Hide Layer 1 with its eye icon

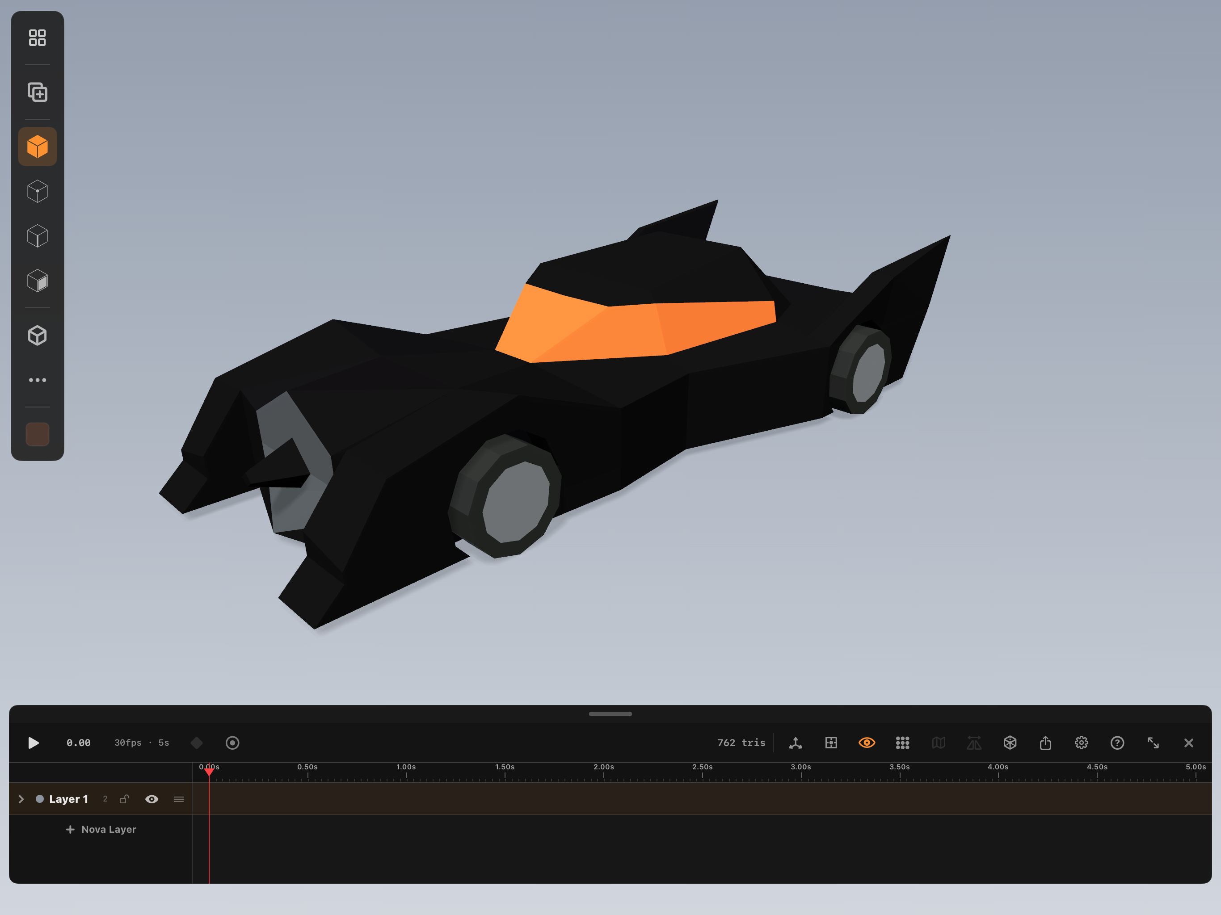point(152,799)
